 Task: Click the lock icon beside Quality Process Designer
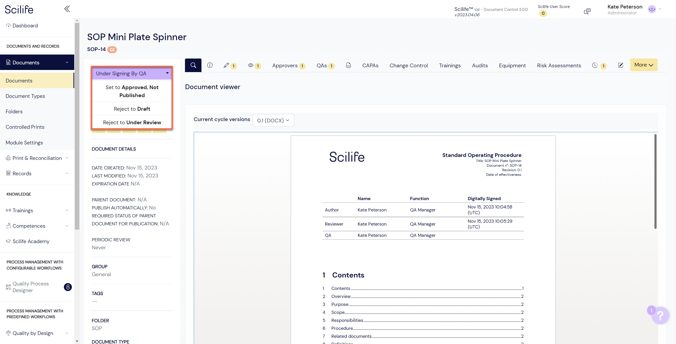point(68,287)
